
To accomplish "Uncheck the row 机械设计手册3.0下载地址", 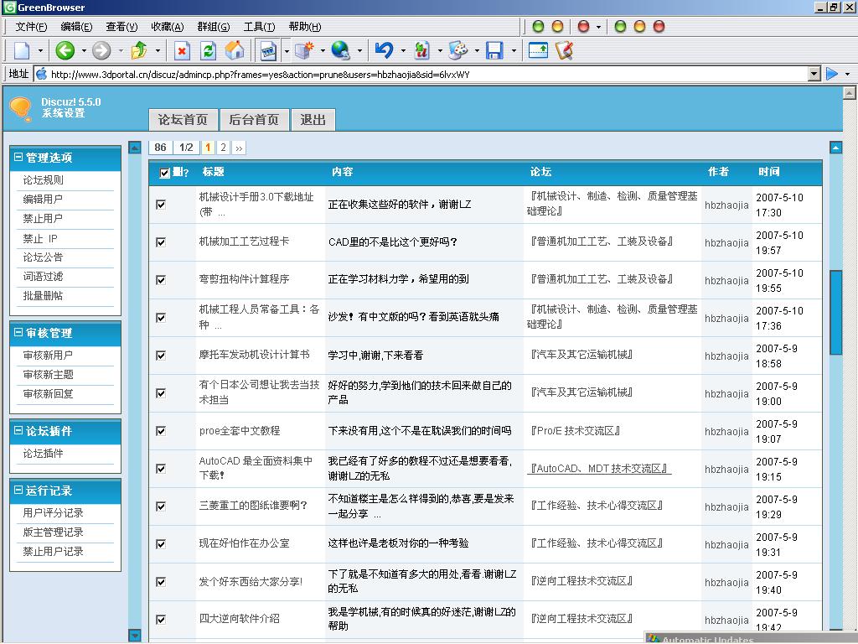I will tap(161, 205).
